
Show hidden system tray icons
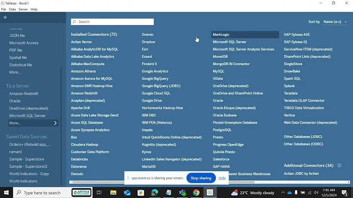(x=283, y=193)
